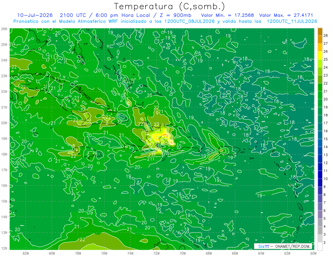Click longitude axis label 80W
The width and height of the screenshot is (333, 257).
coord(52,253)
